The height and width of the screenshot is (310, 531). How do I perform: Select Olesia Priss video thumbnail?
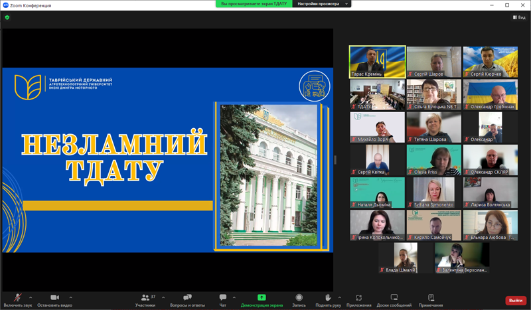click(x=434, y=160)
